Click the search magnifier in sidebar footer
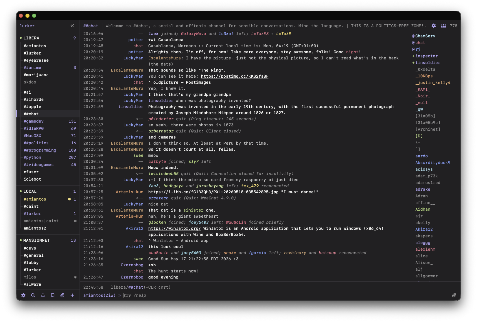Image resolution: width=477 pixels, height=322 pixels. (x=33, y=295)
